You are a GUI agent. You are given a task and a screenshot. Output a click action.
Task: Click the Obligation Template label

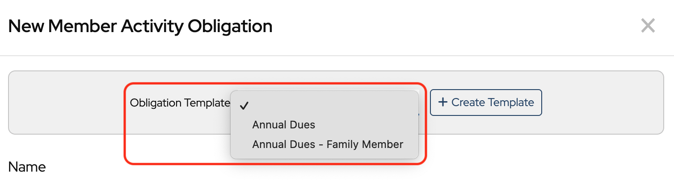coord(179,103)
